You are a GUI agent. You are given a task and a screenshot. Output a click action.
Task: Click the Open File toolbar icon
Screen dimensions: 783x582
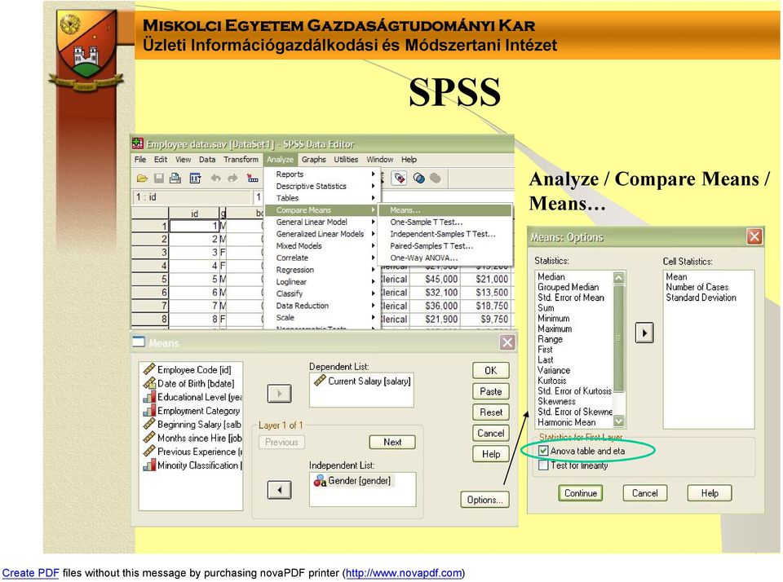(x=142, y=179)
